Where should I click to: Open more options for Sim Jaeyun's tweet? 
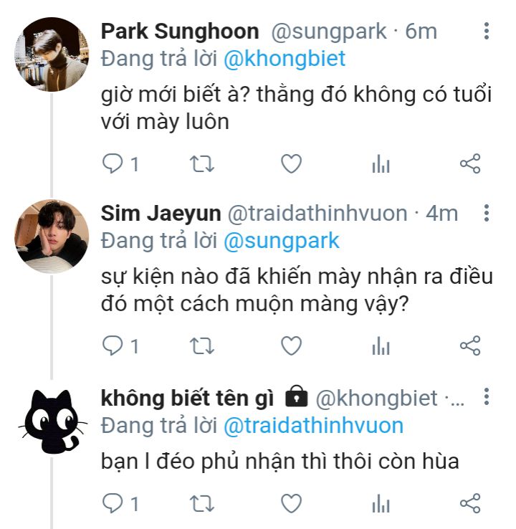[x=487, y=213]
